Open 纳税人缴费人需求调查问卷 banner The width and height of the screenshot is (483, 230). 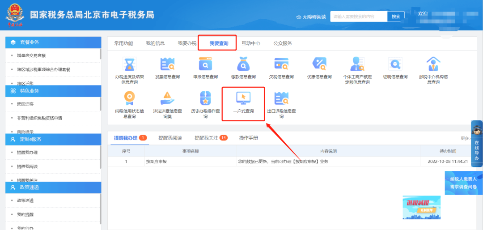464,183
